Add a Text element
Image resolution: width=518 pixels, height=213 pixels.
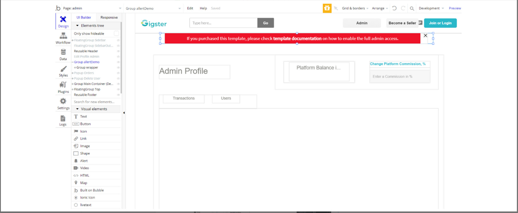(x=96, y=116)
